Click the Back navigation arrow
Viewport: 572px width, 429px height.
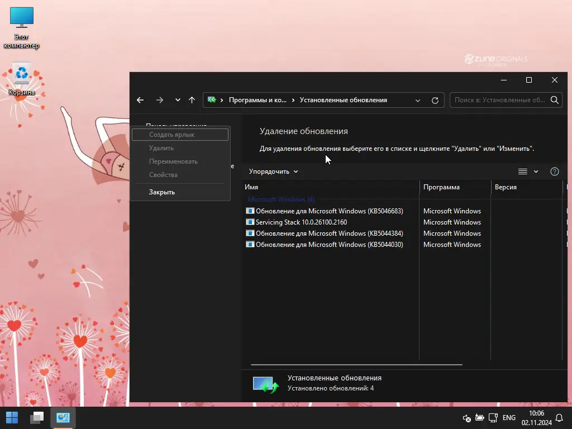click(x=140, y=100)
